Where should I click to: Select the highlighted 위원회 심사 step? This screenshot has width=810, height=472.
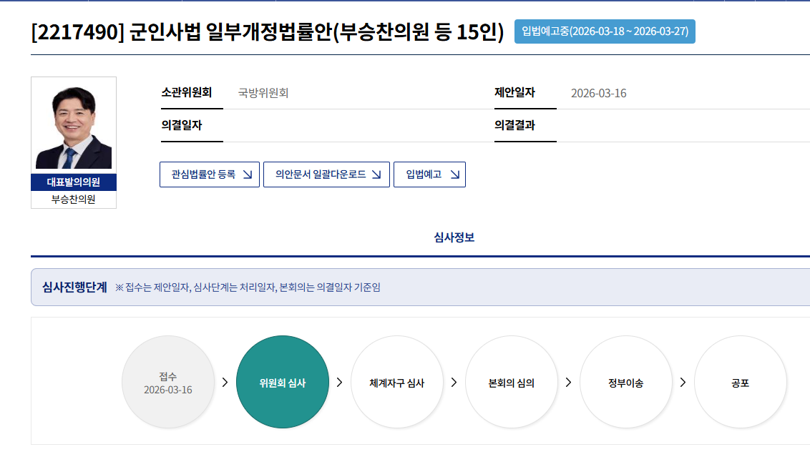click(283, 383)
